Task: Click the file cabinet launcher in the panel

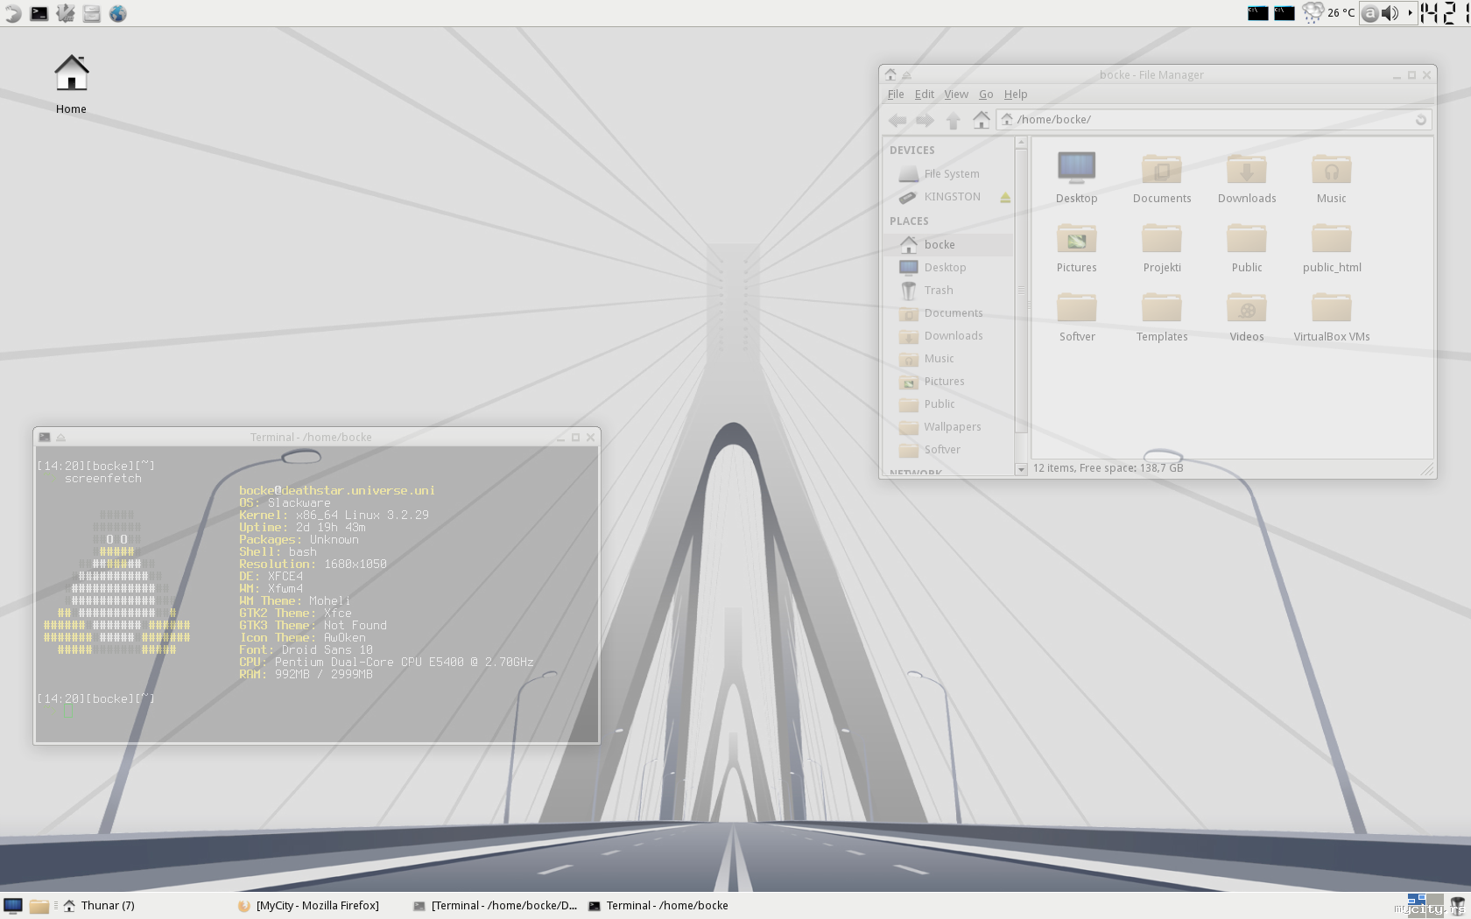Action: click(92, 13)
